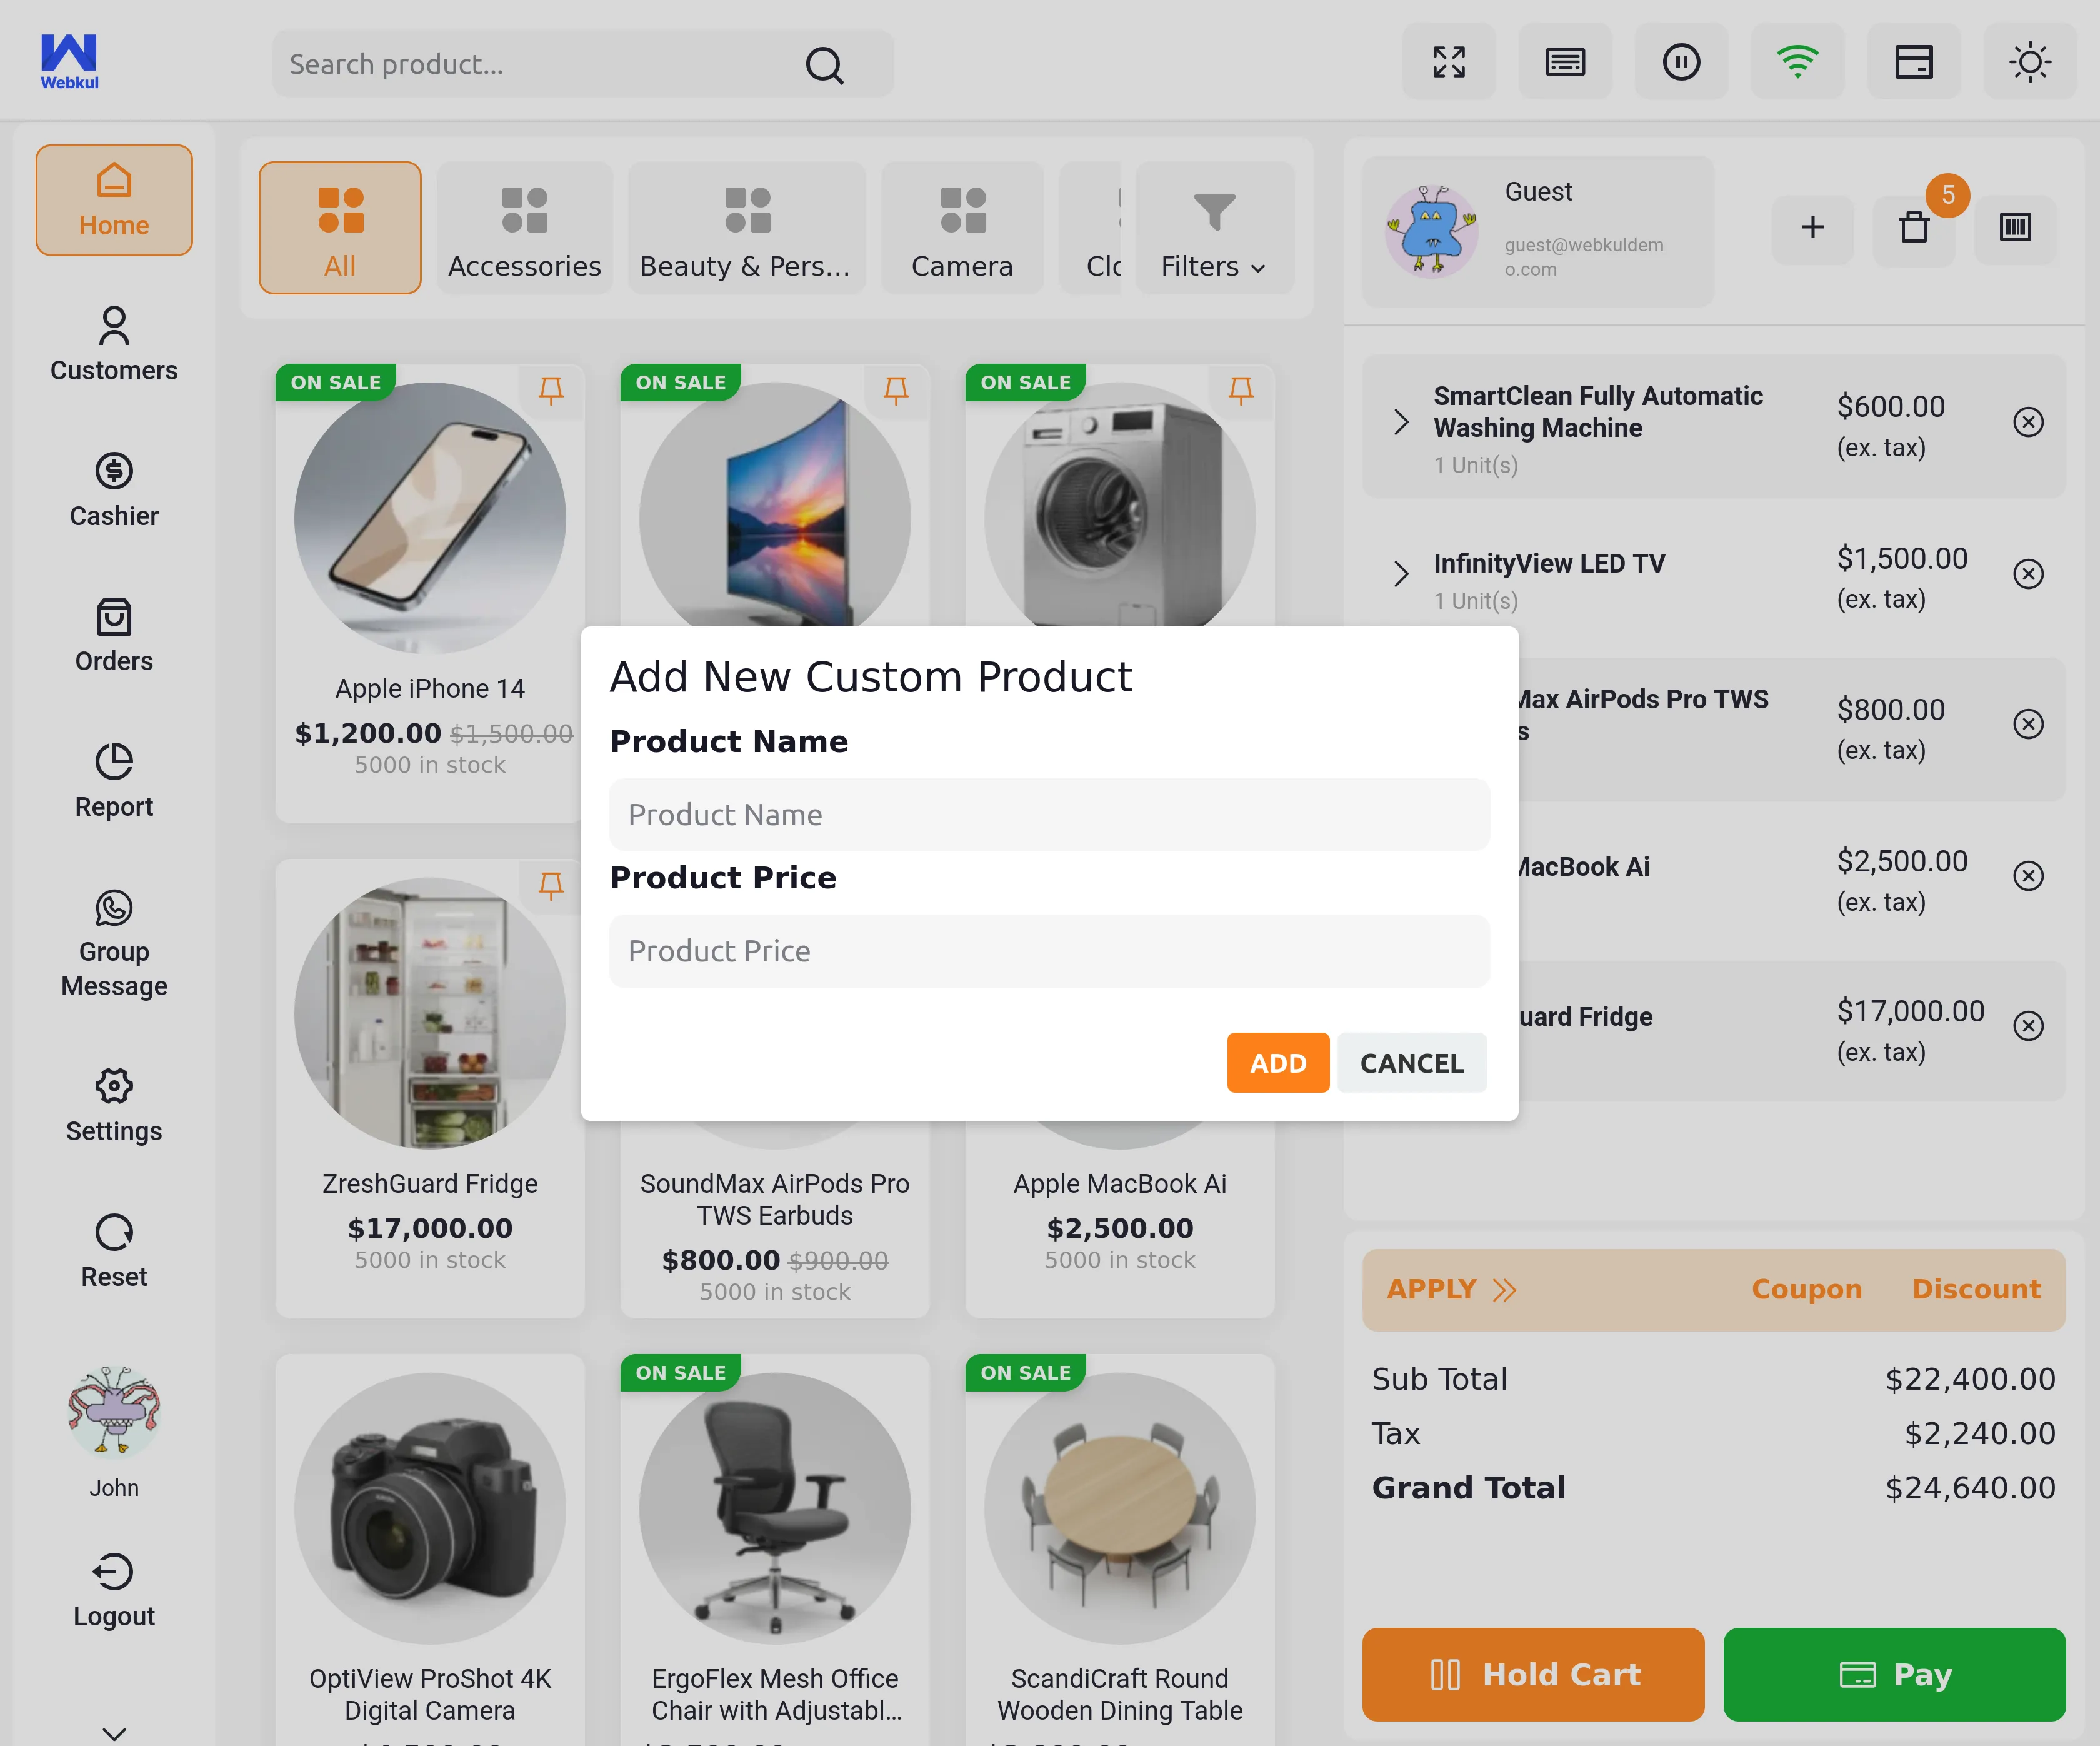The width and height of the screenshot is (2100, 1746).
Task: Pin the washing machine product card
Action: [1241, 390]
